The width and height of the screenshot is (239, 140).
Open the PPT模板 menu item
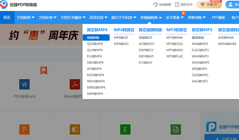tap(219, 17)
